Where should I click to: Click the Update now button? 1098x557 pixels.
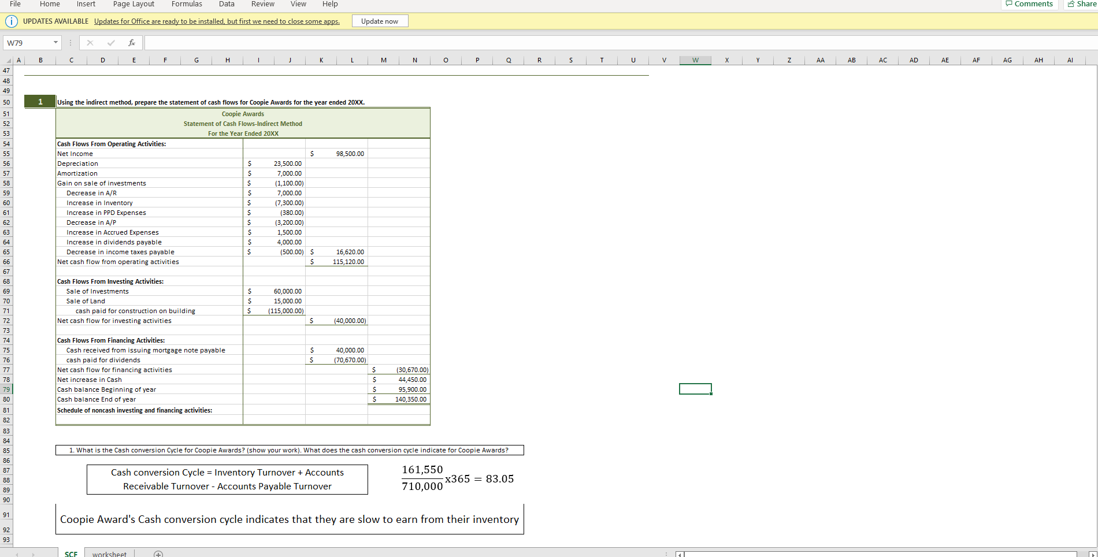tap(380, 21)
